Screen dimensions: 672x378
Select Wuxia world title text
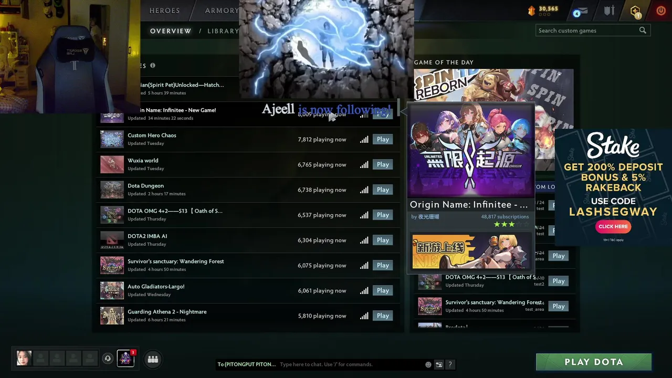tap(143, 161)
